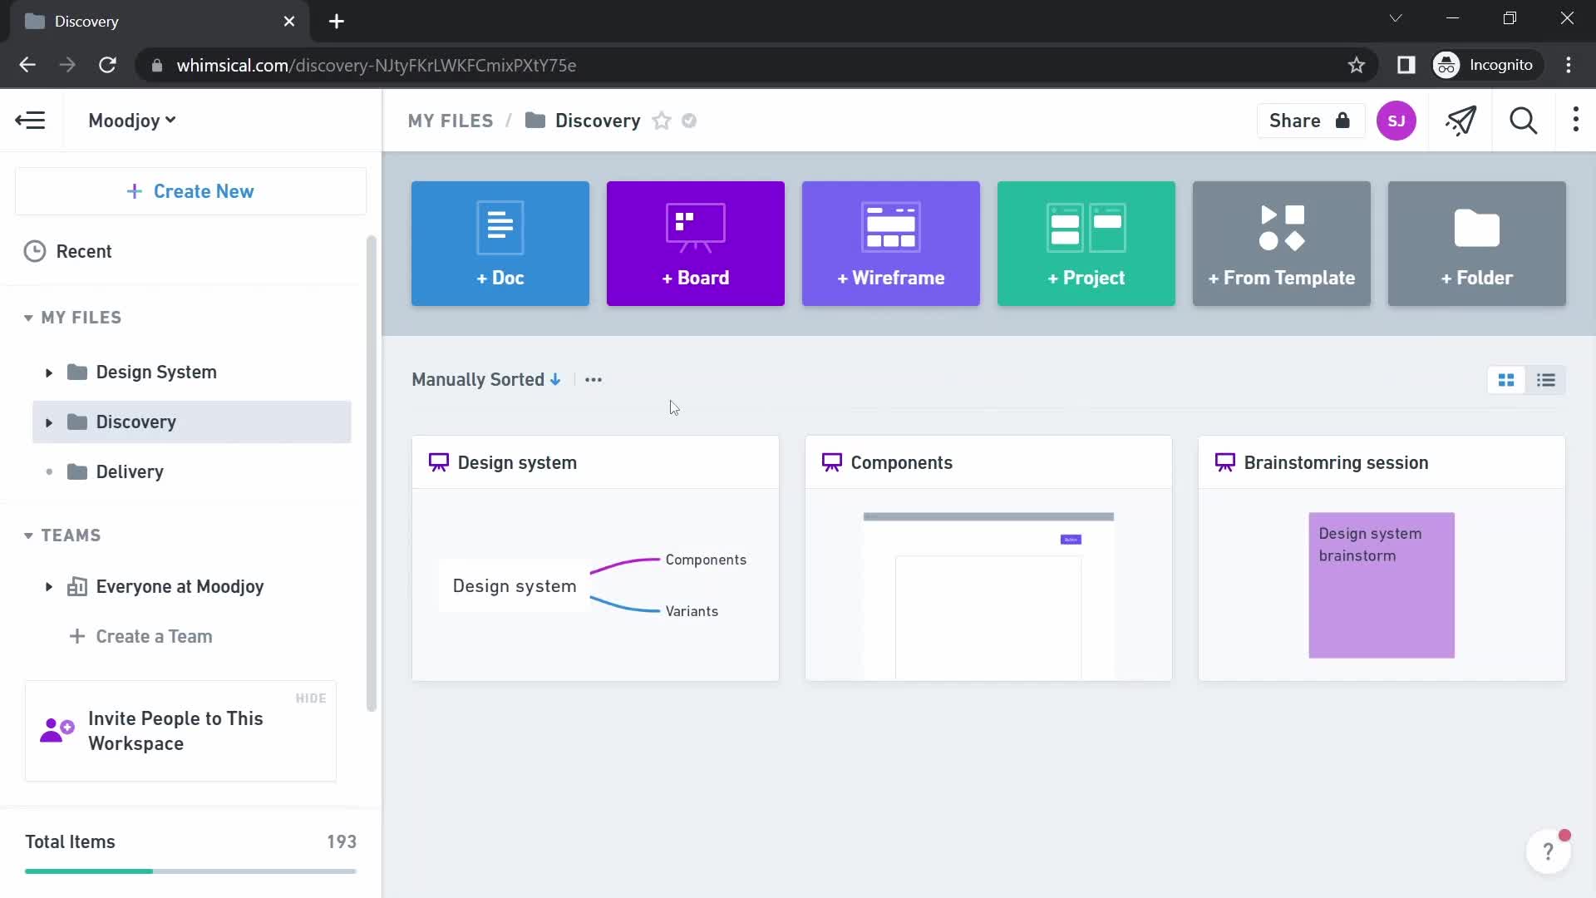Viewport: 1596px width, 898px height.
Task: Collapse the TEAMS section
Action: coord(28,535)
